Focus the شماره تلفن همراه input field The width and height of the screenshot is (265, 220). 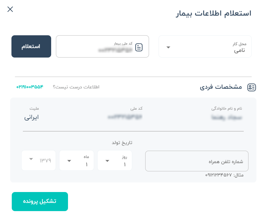pyautogui.click(x=197, y=161)
